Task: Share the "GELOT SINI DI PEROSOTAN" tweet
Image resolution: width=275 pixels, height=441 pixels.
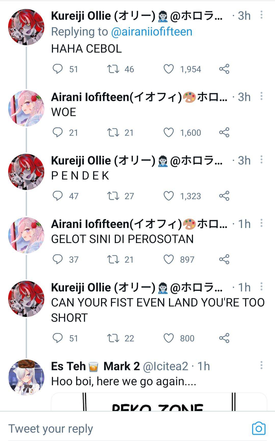Action: point(224,259)
